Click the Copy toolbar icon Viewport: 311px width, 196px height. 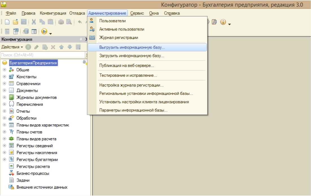(42, 22)
